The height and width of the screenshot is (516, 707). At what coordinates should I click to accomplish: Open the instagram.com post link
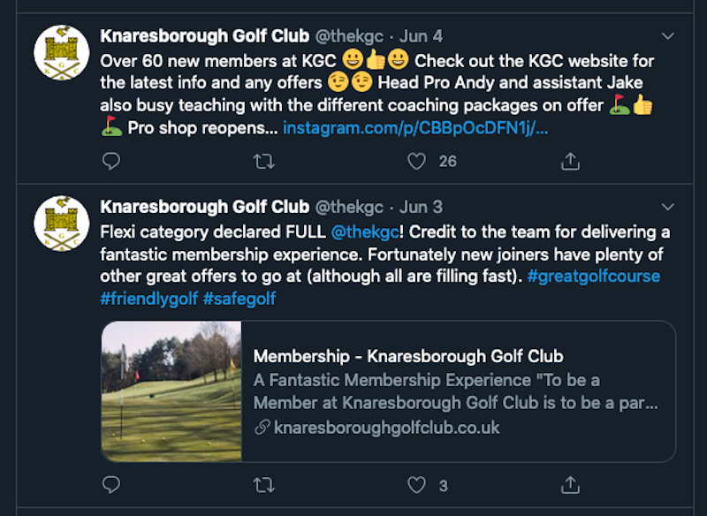click(x=415, y=128)
